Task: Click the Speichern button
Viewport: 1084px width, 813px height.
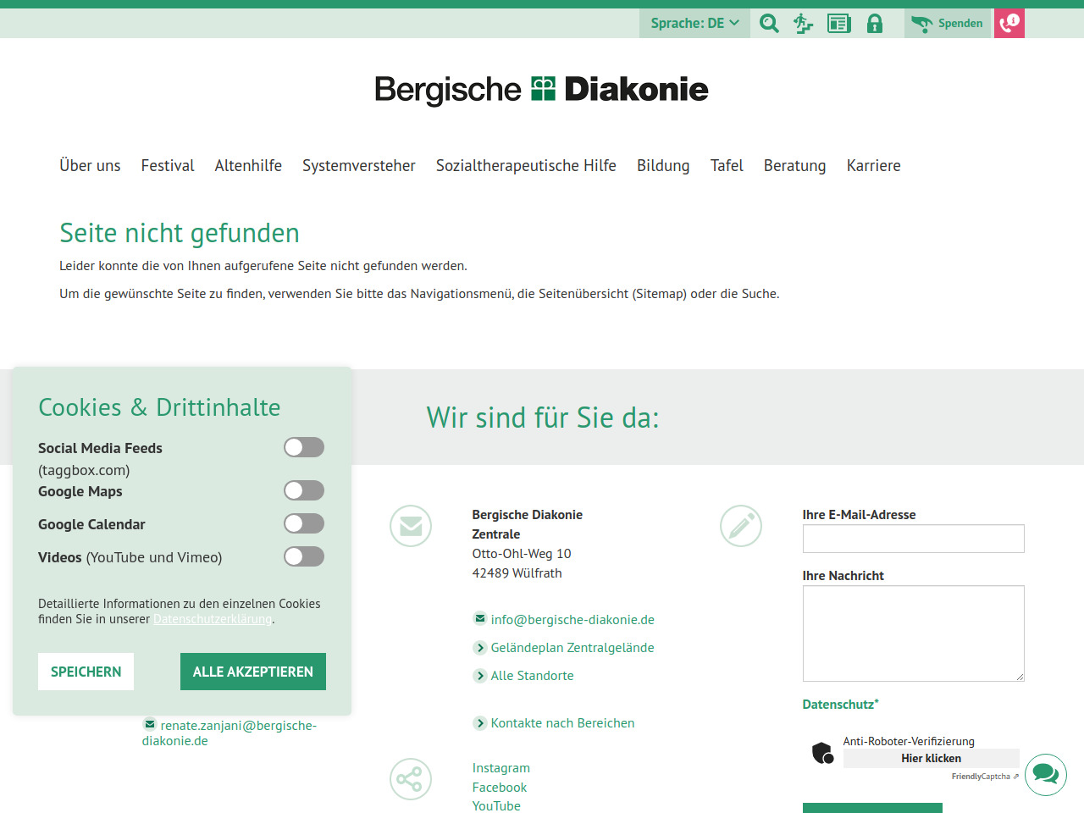Action: coord(86,672)
